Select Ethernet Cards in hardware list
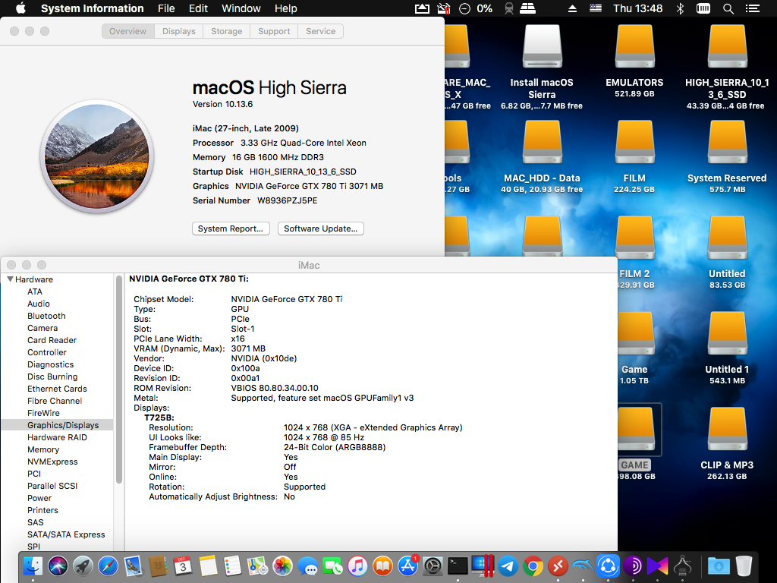Image resolution: width=777 pixels, height=583 pixels. 57,389
